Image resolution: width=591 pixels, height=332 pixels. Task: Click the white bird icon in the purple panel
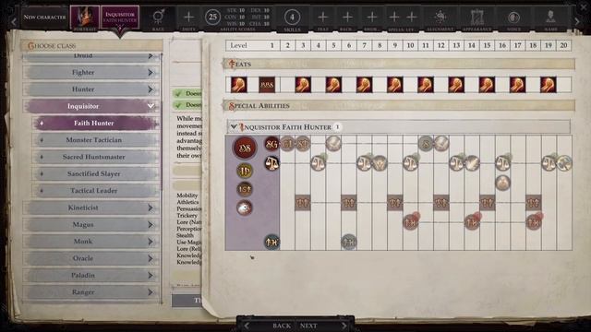coord(245,207)
